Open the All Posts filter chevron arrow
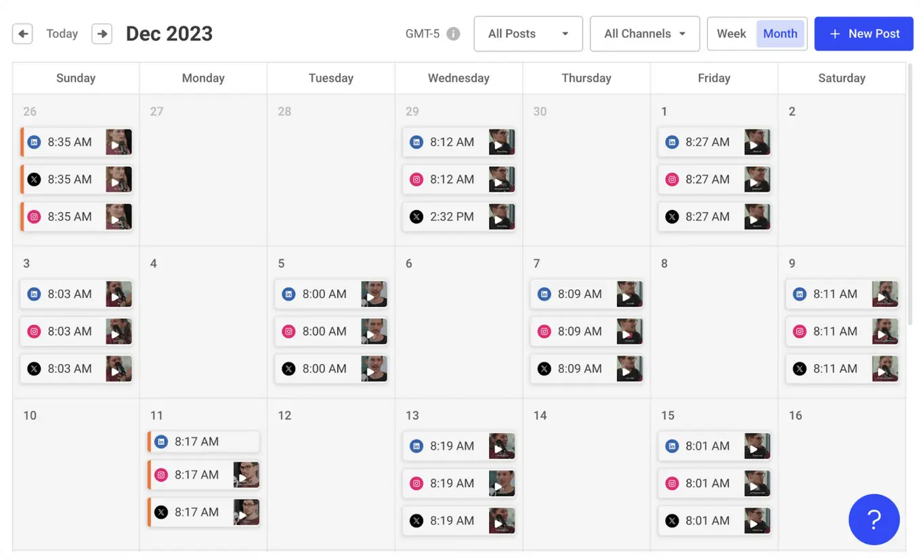Viewport: 921px width, 560px height. [564, 33]
